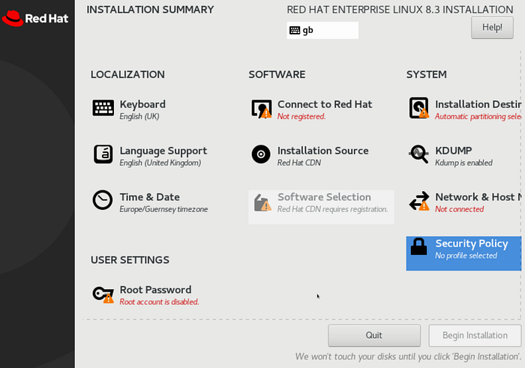525x368 pixels.
Task: Select Software Selection entry
Action: coord(321,207)
